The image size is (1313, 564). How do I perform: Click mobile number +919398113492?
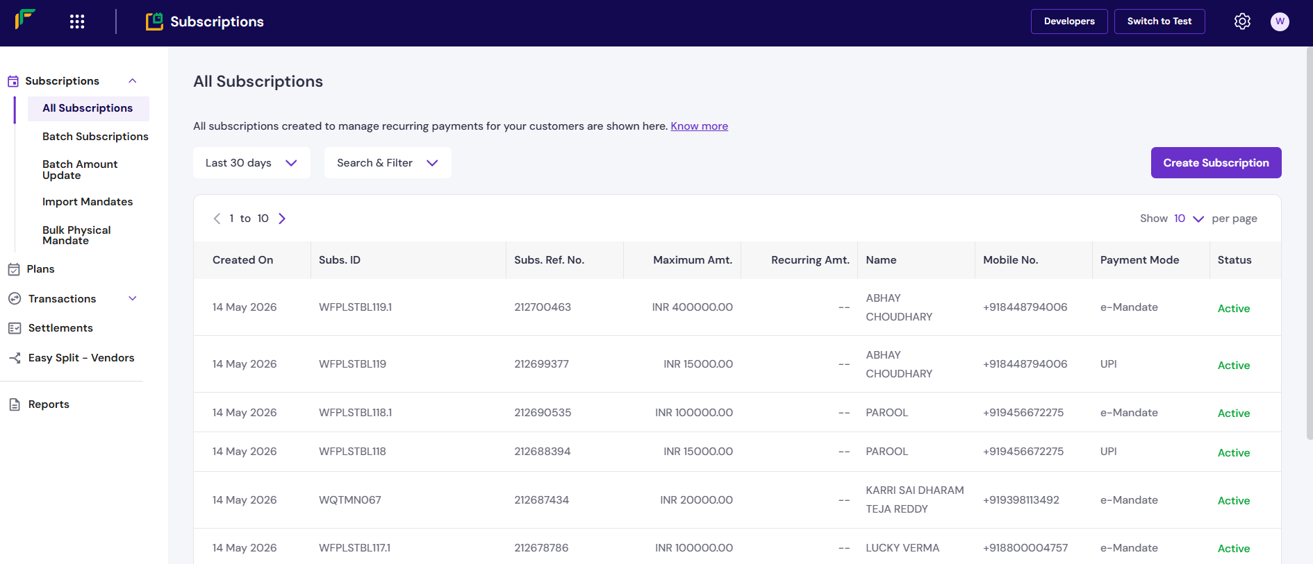(1021, 500)
